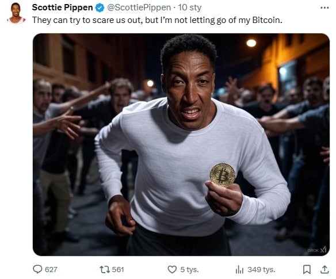This screenshot has height=279, width=336.
Task: Bookmark this tweet
Action: coord(307,269)
